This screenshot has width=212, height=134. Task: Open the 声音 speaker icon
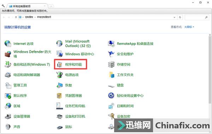[x=8, y=127]
